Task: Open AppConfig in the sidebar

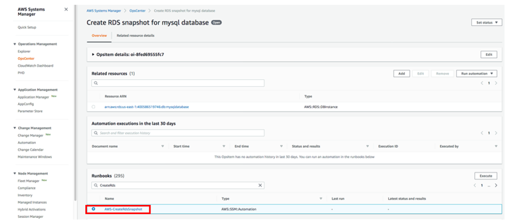Action: point(26,104)
